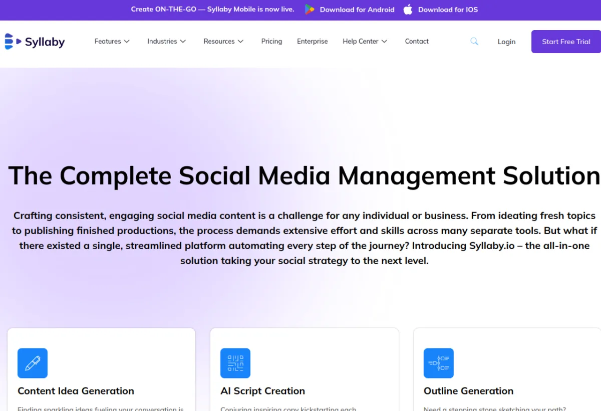Viewport: 601px width, 411px height.
Task: Click the paragraph starting 'Crafting consistent, engaging'
Action: pos(305,238)
